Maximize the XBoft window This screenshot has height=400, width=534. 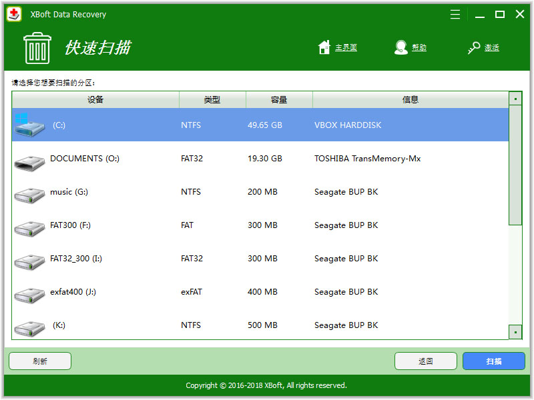[x=499, y=14]
